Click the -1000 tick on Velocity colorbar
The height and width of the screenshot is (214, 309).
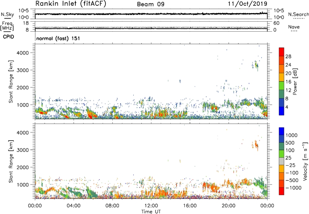point(293,188)
